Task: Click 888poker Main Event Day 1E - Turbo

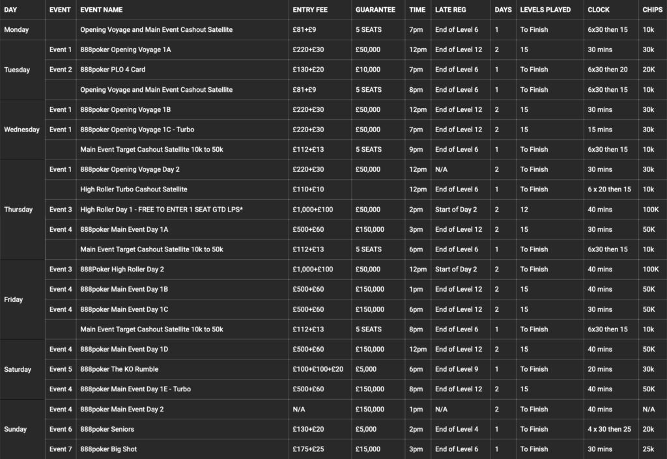Action: tap(135, 389)
